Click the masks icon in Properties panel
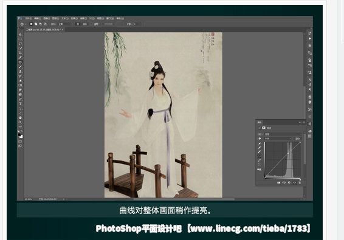Screen dimensions: 344x240 [x=264, y=128]
